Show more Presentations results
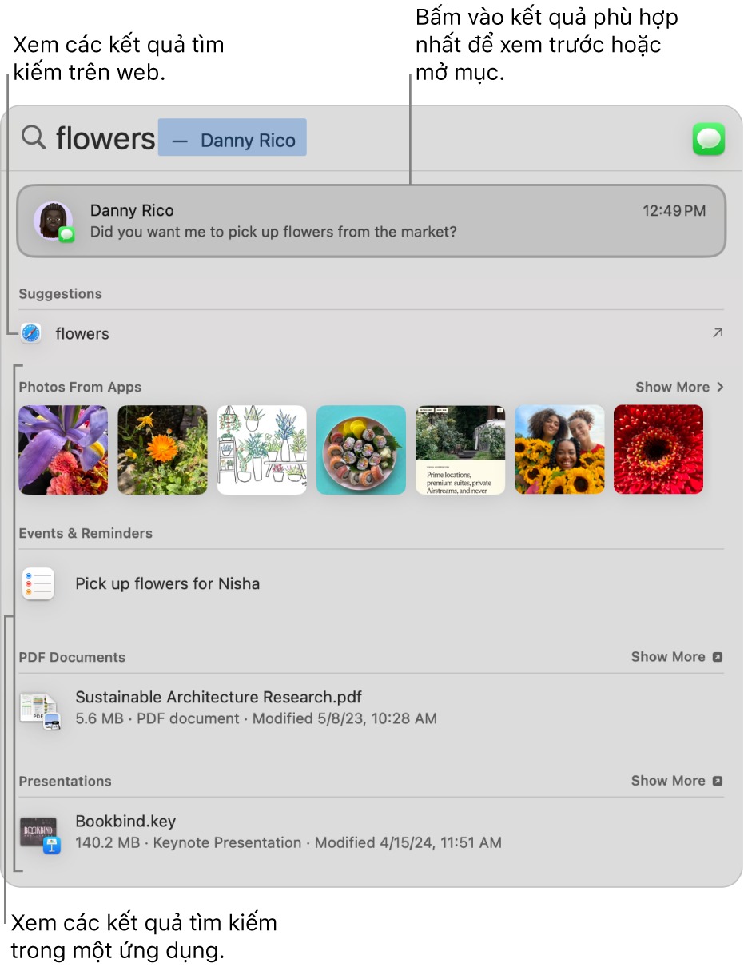The height and width of the screenshot is (967, 744). (x=676, y=781)
